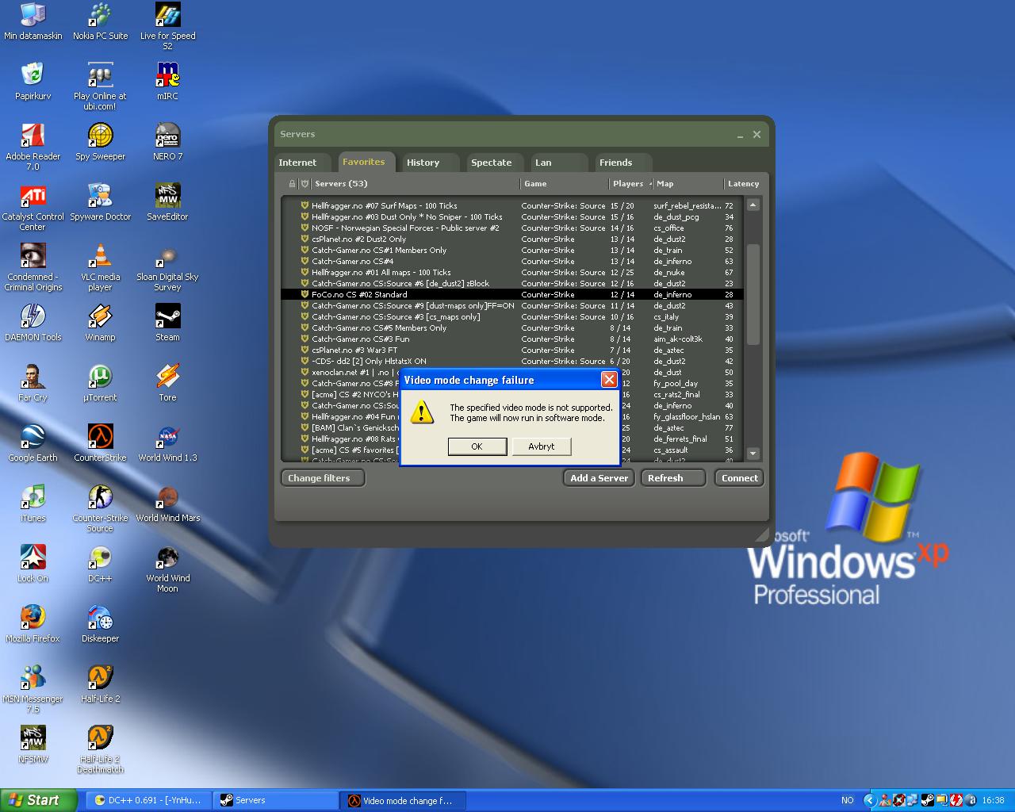
Task: Select FoCo.no CS #02 Standard server
Action: [x=512, y=294]
